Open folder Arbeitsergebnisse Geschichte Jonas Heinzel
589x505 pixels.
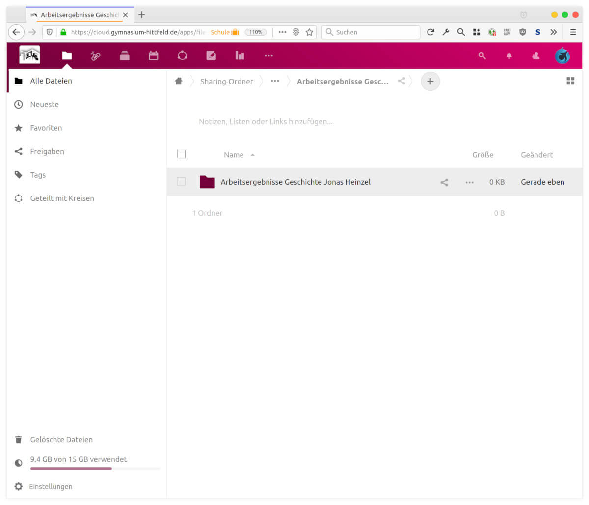(295, 182)
